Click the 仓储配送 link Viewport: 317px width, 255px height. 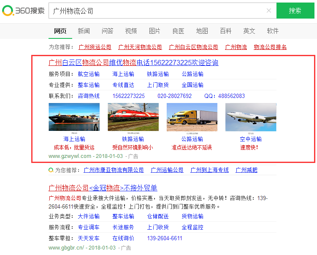(x=158, y=217)
